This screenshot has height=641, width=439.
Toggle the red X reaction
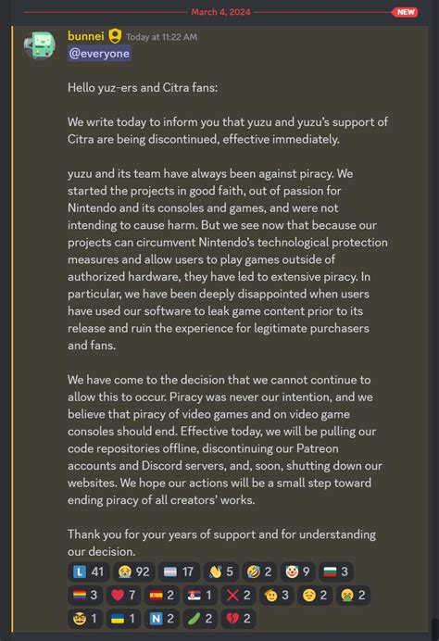pos(238,595)
